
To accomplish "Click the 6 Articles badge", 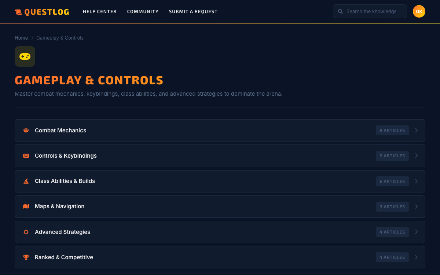I will click(392, 181).
